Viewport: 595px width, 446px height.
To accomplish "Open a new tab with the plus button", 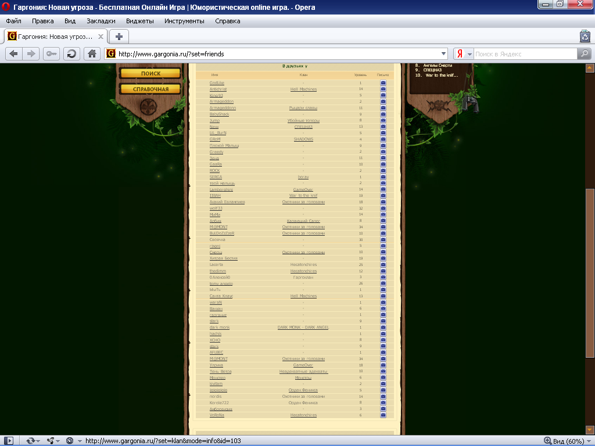I will click(119, 37).
